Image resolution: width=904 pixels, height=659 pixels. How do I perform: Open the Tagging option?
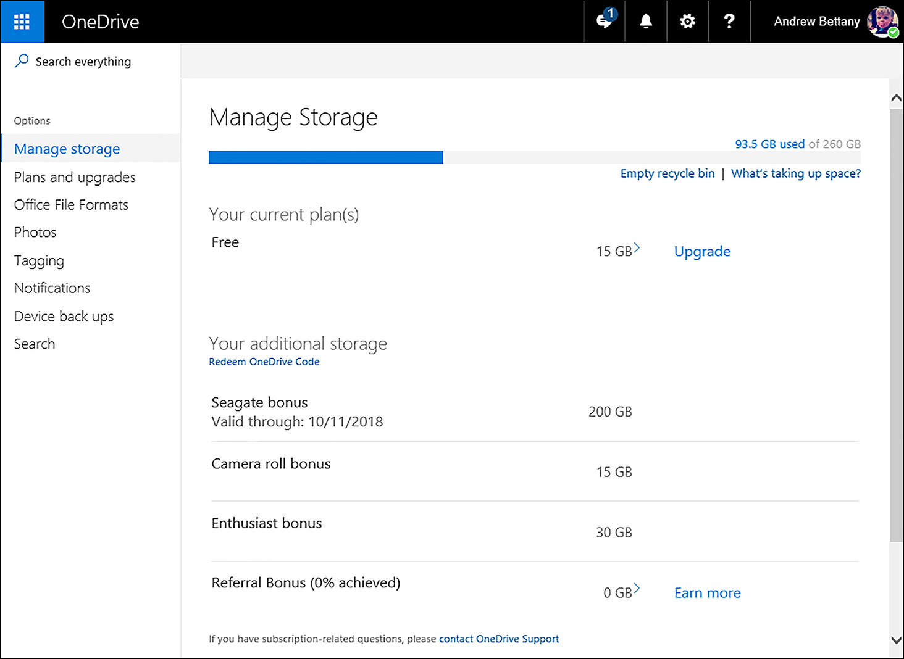(x=39, y=260)
